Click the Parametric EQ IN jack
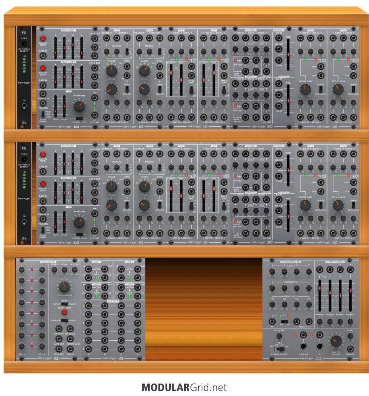Screen dimensions: 369x396 272,321
